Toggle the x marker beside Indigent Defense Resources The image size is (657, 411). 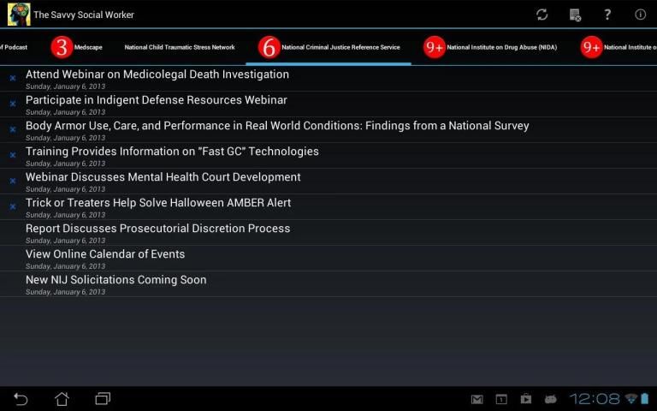click(13, 104)
